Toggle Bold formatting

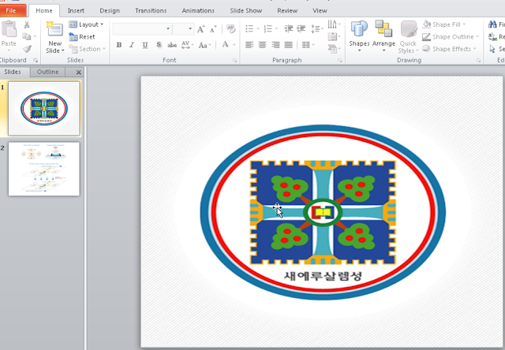click(119, 45)
